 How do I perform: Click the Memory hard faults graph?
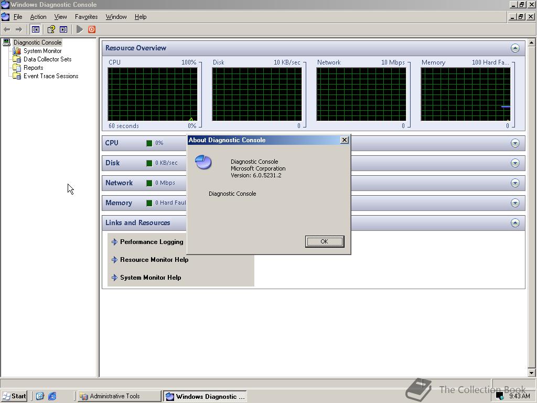[x=466, y=94]
